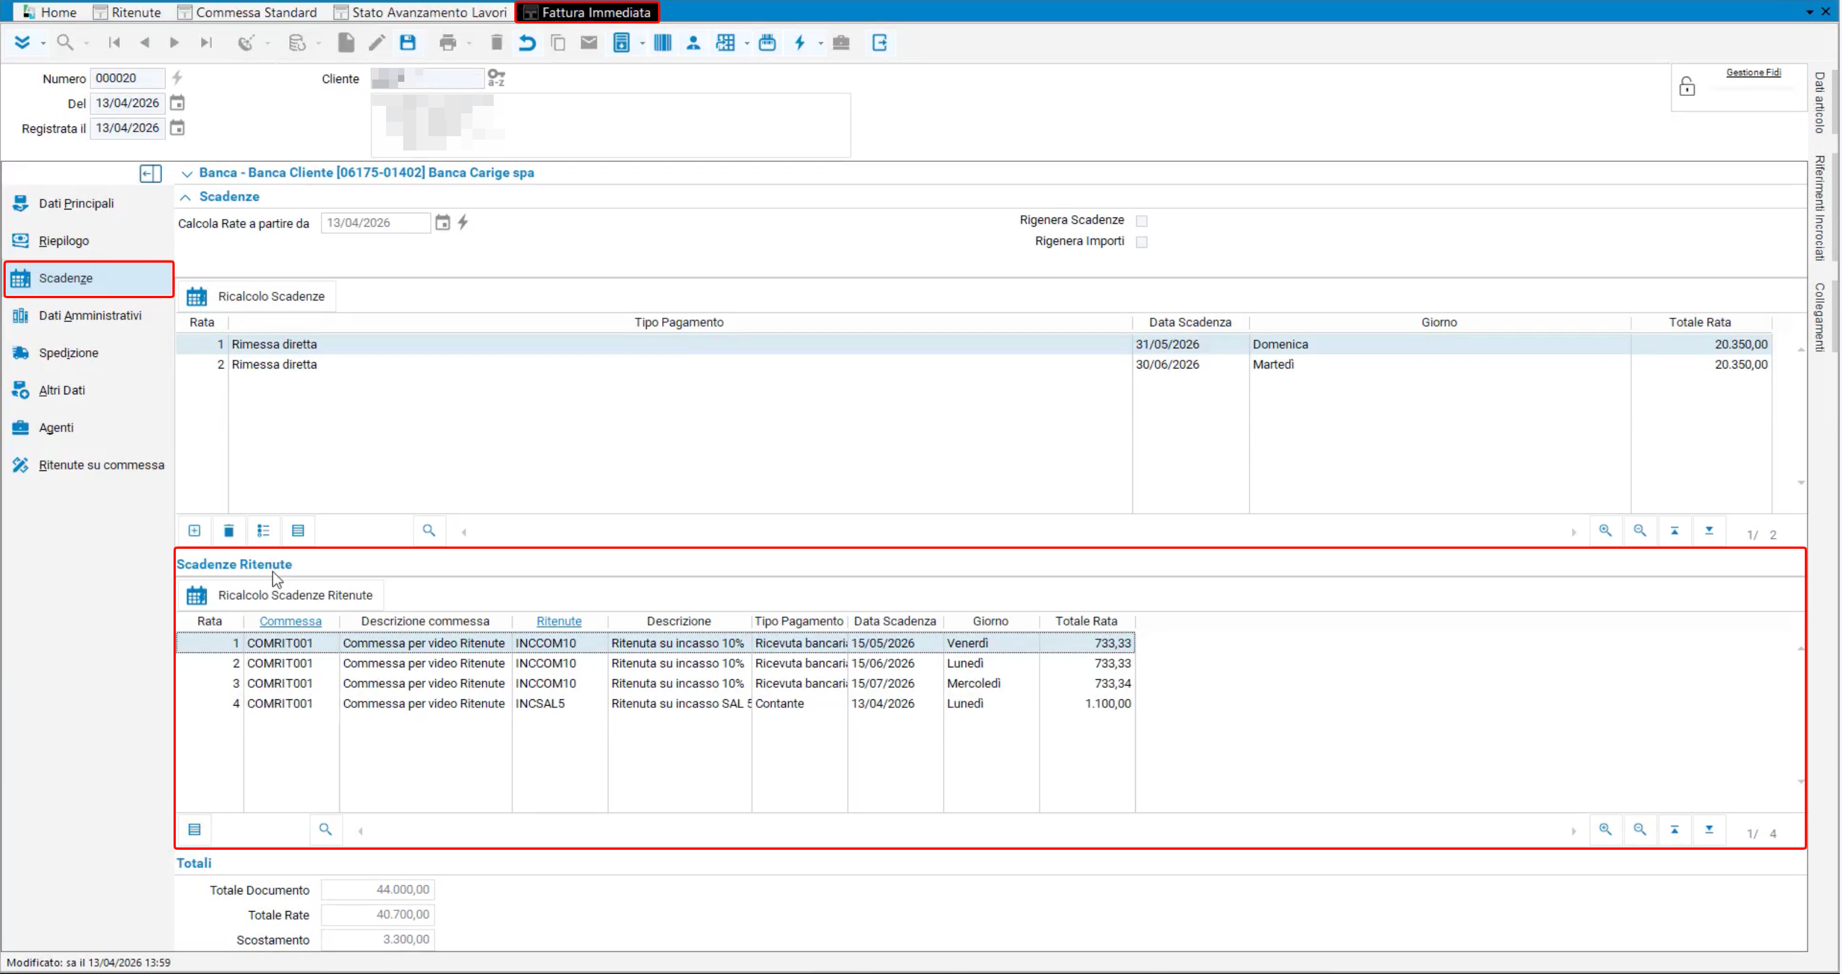Open Riepilogo in sidebar
This screenshot has height=974, width=1842.
[x=64, y=241]
